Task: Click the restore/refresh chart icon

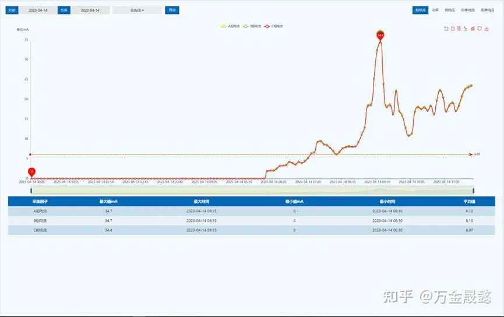Action: [x=480, y=29]
